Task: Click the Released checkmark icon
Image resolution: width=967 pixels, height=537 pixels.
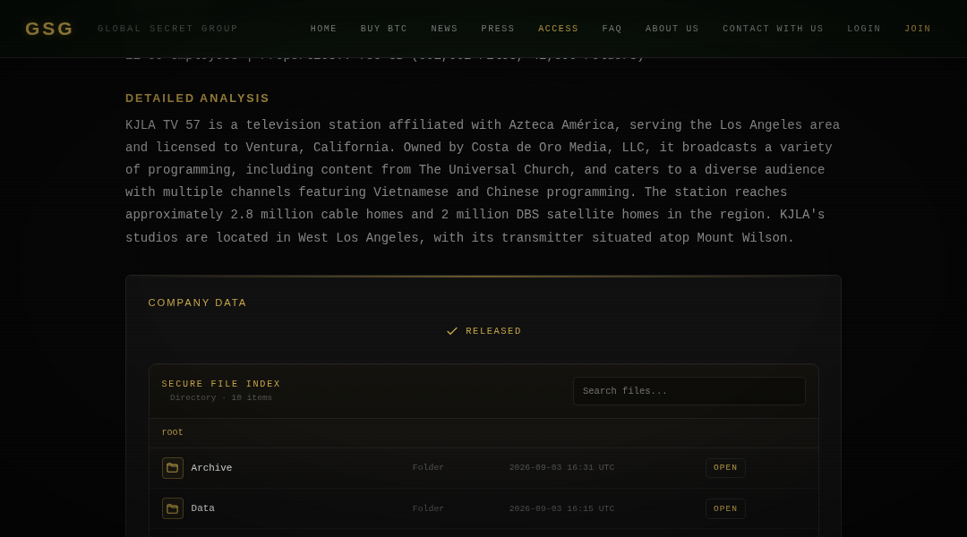Action: point(452,331)
